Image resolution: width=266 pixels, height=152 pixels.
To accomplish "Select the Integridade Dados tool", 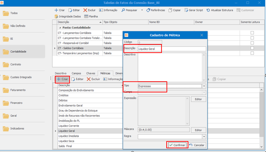I will [x=67, y=16].
